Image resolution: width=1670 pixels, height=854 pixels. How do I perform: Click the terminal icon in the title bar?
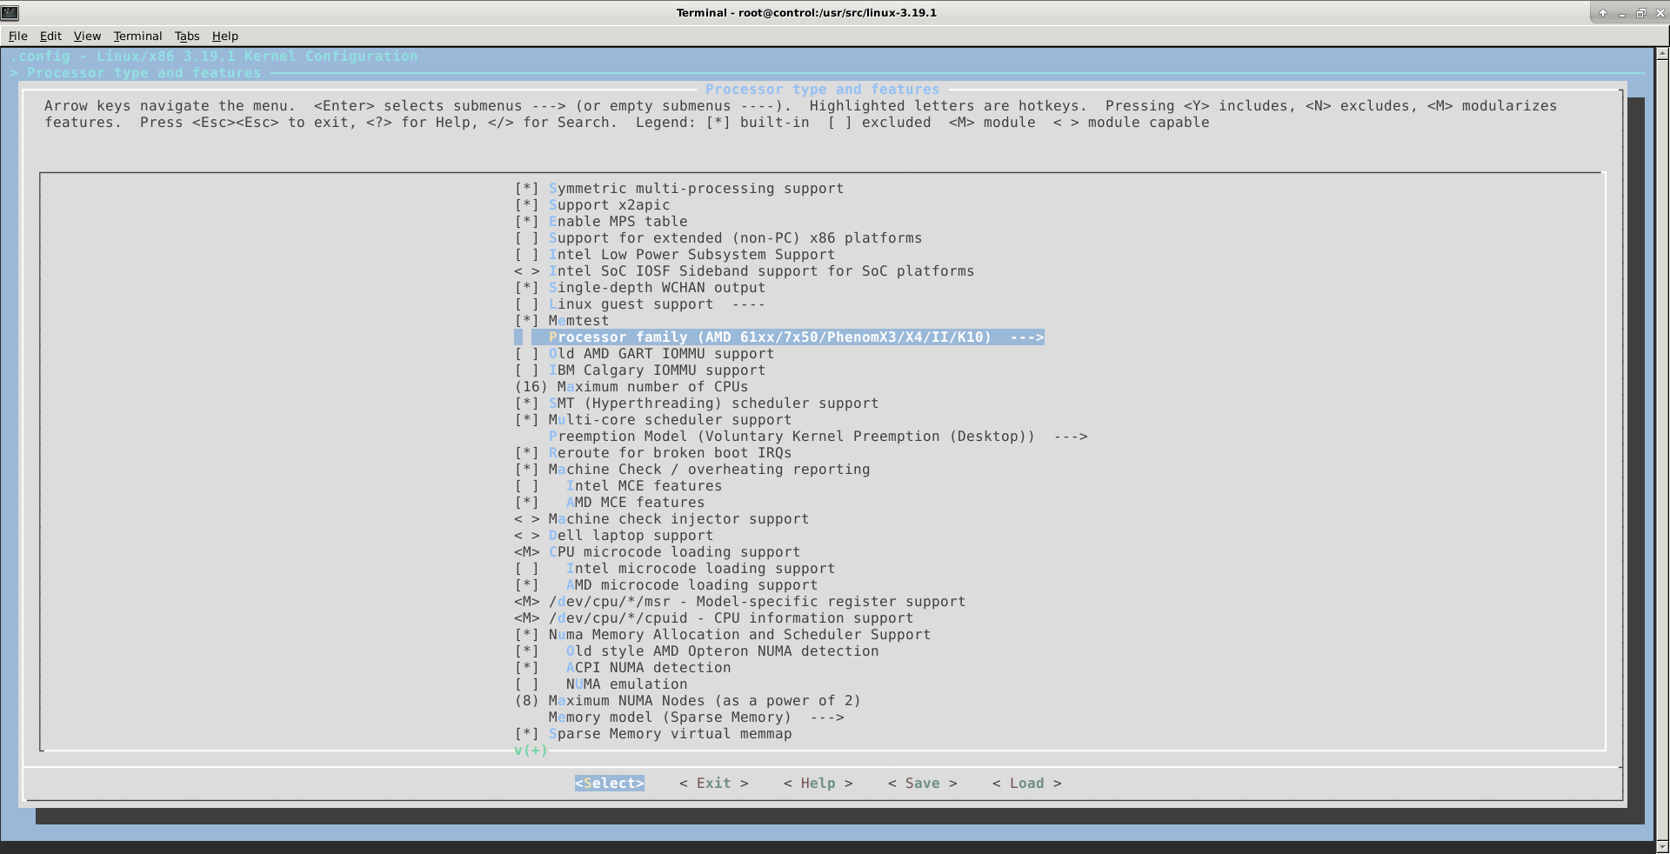pos(10,12)
